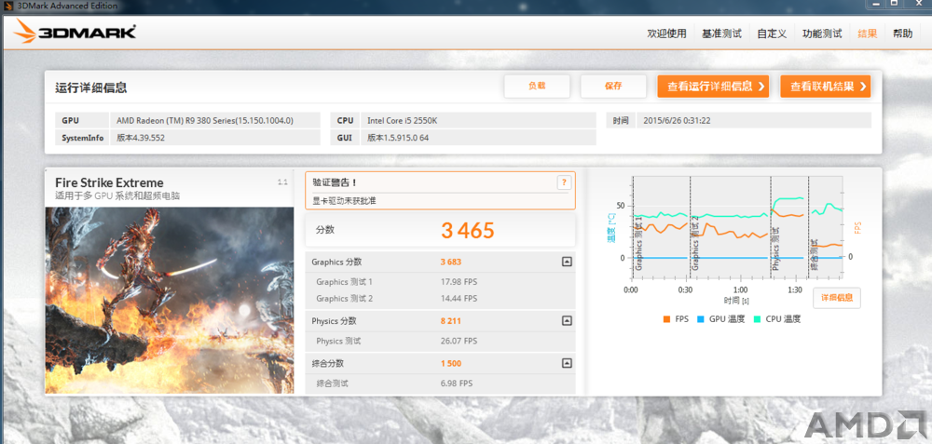The height and width of the screenshot is (444, 932).
Task: Click the 运行详细信息 panel heading
Action: coord(91,87)
